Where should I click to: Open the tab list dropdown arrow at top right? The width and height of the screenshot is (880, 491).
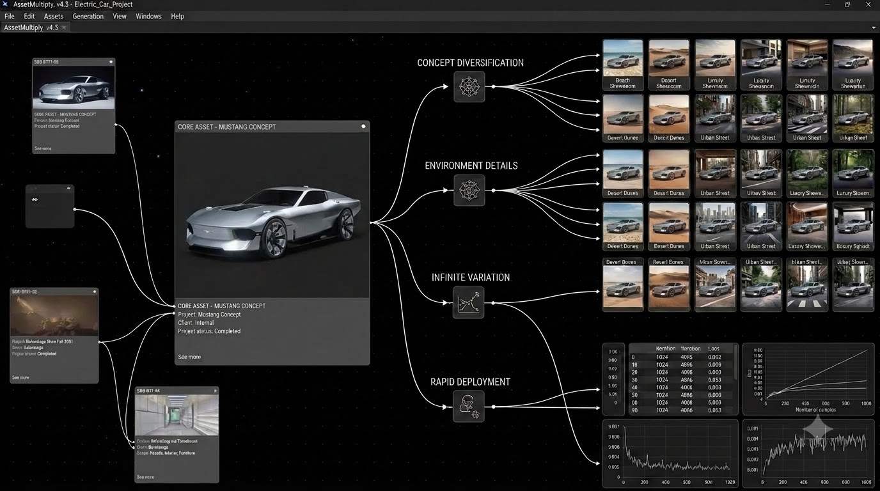point(874,27)
